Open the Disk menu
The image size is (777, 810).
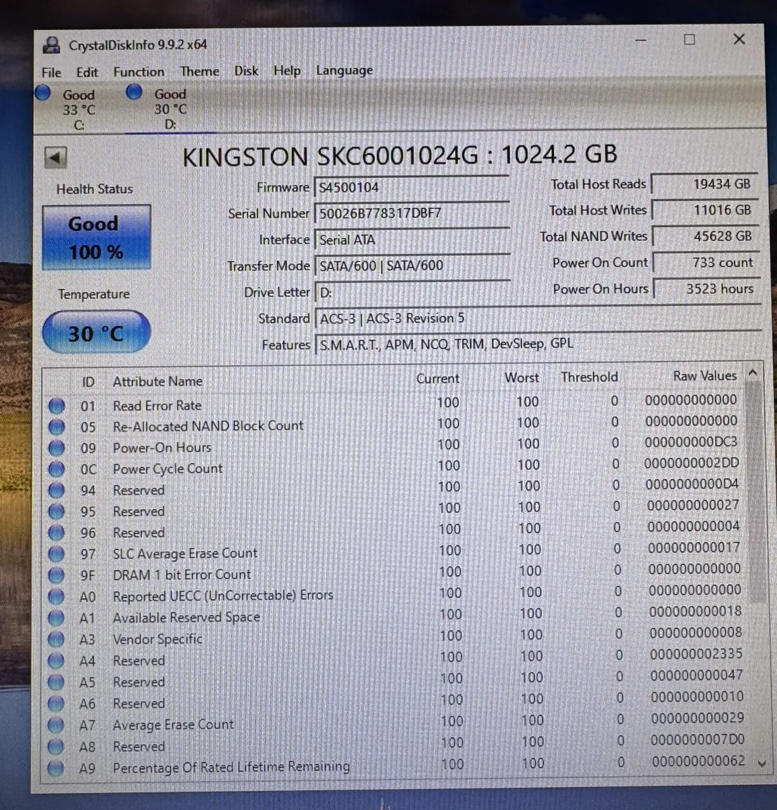click(246, 70)
